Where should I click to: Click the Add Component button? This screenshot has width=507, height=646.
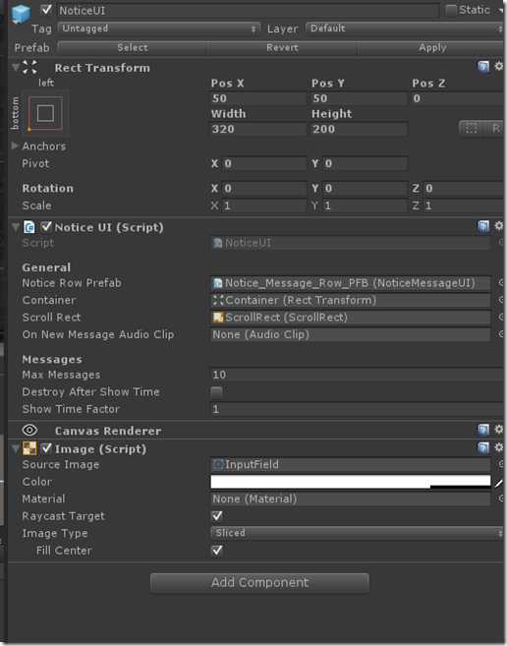pyautogui.click(x=259, y=582)
